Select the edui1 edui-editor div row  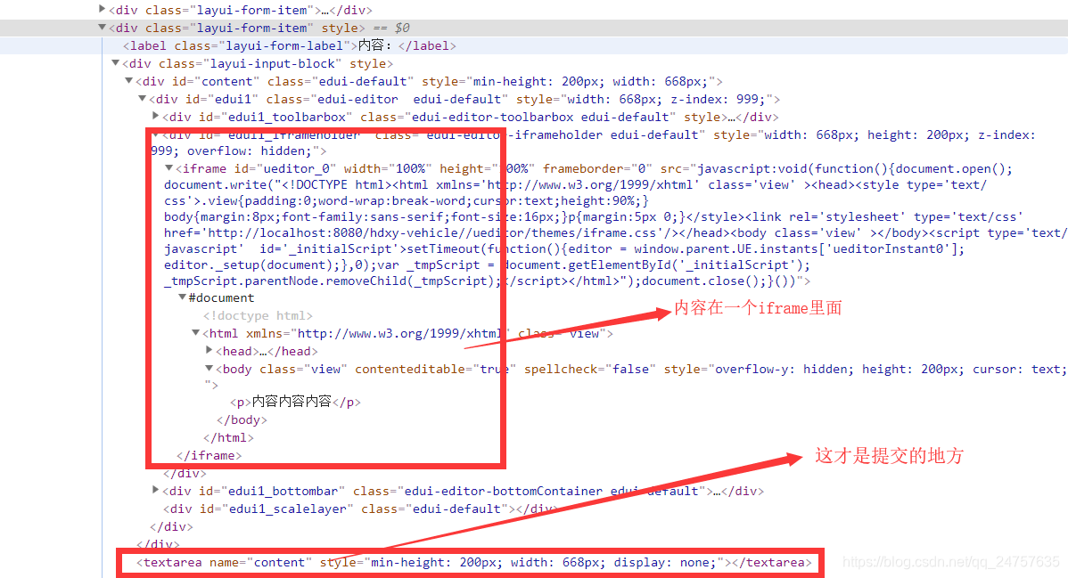pos(464,99)
